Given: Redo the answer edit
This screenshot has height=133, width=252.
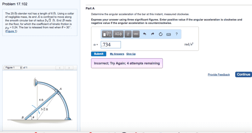Looking at the screenshot, I should pyautogui.click(x=152, y=34).
